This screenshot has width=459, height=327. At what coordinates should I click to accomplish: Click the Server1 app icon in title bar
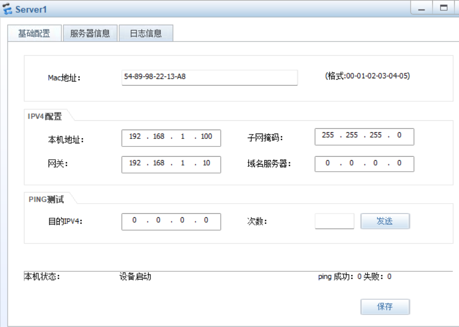7,9
